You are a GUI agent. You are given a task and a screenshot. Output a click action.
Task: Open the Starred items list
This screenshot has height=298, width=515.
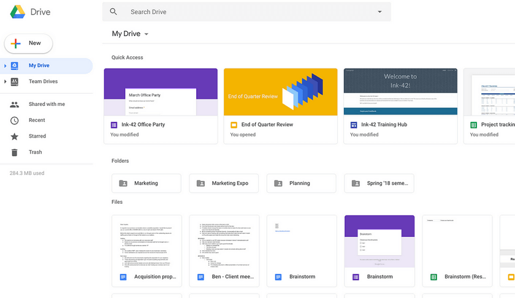pos(37,136)
